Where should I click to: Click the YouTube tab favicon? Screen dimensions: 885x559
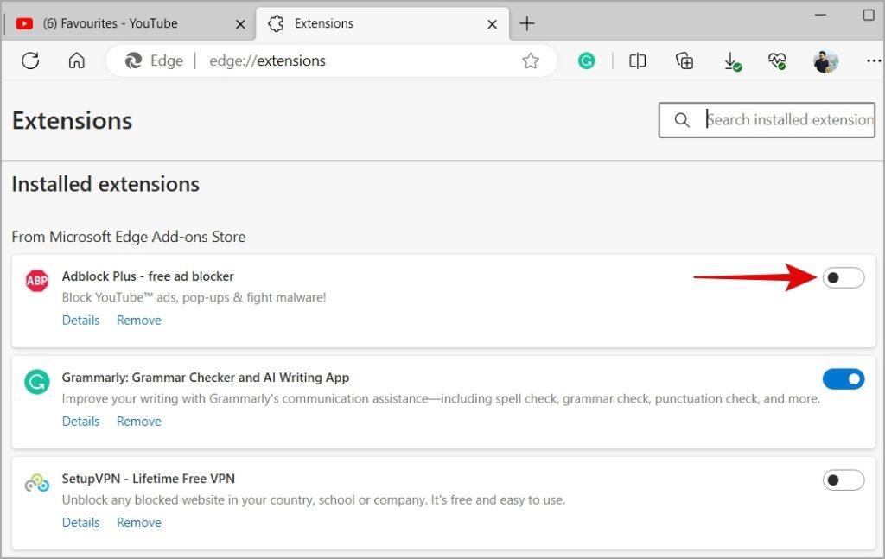pos(24,23)
